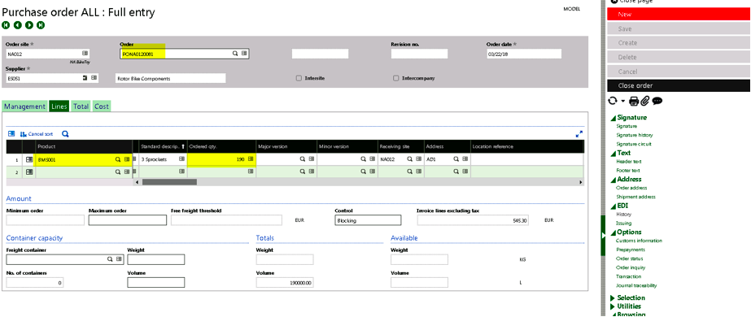
Task: Open the Order field actions icon
Action: point(244,54)
